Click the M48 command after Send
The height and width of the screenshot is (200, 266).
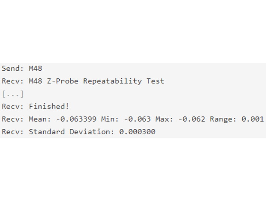point(35,68)
